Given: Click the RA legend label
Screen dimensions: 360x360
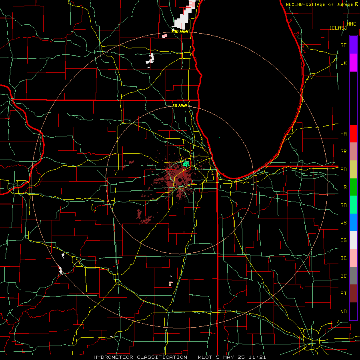Looking at the screenshot, I should click(344, 205).
